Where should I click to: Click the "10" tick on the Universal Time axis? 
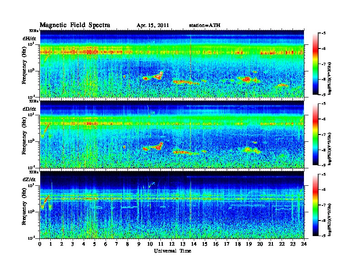[150, 244]
